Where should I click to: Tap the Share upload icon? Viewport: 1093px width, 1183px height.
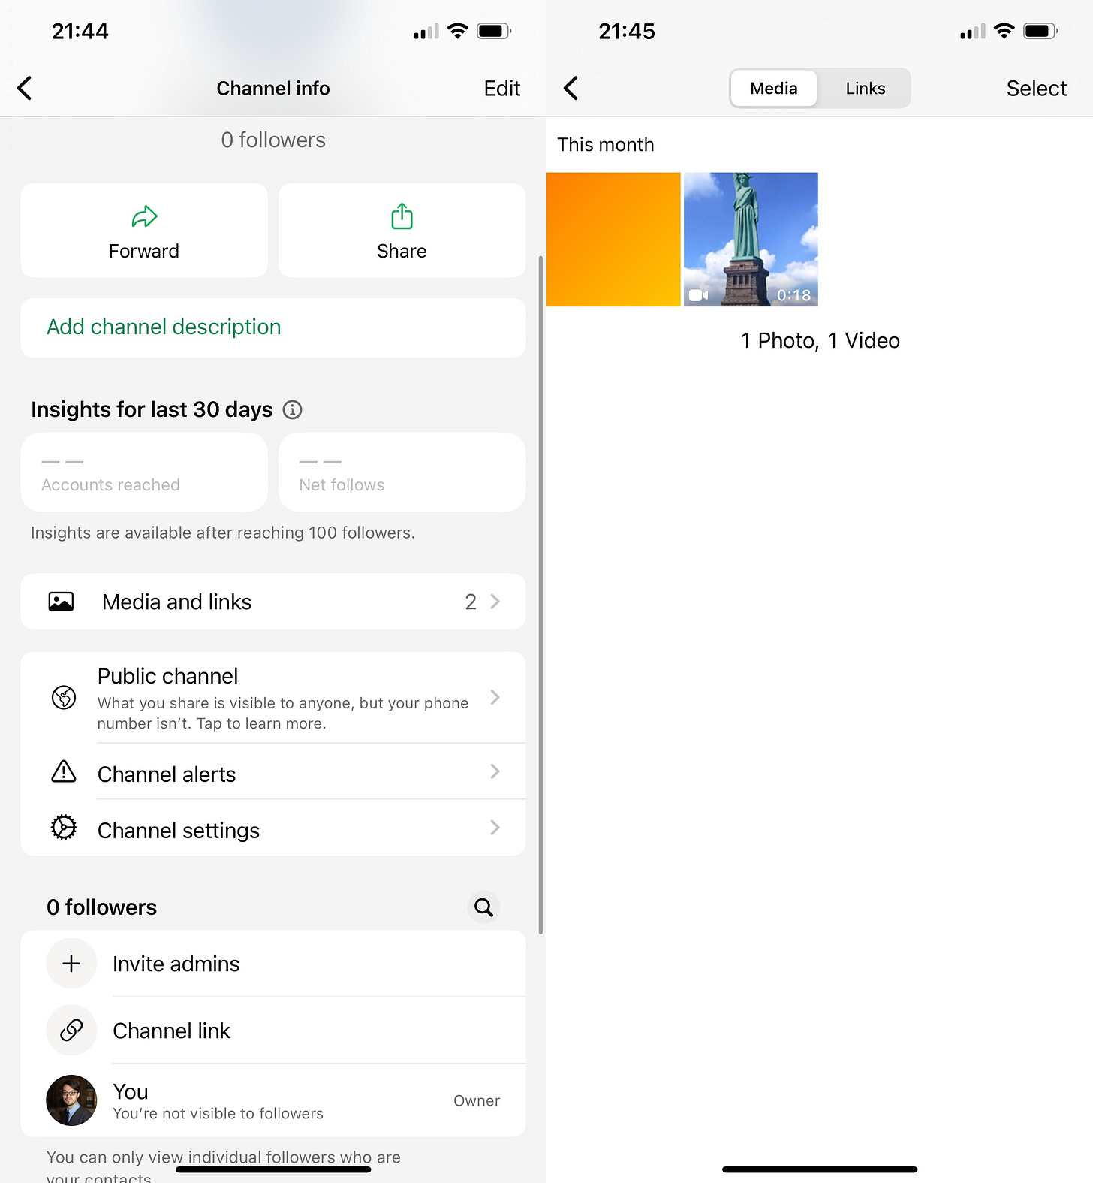coord(402,216)
